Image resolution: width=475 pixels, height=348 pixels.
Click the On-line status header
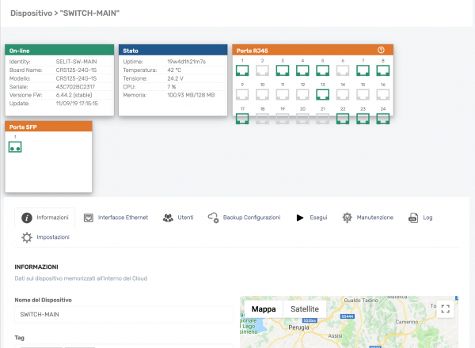[x=59, y=51]
